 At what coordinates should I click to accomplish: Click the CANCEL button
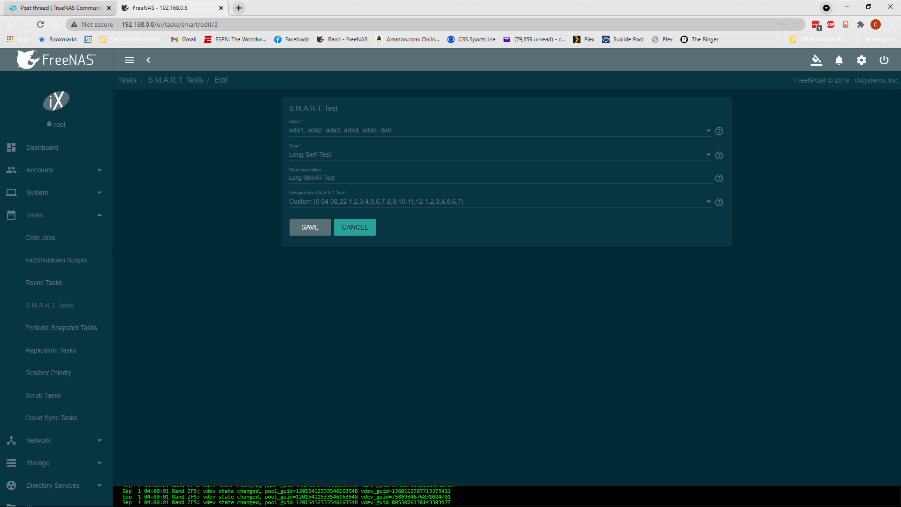point(355,227)
